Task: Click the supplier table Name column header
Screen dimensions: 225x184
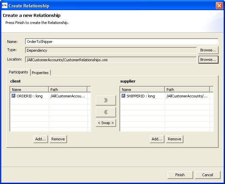Action: [142, 90]
